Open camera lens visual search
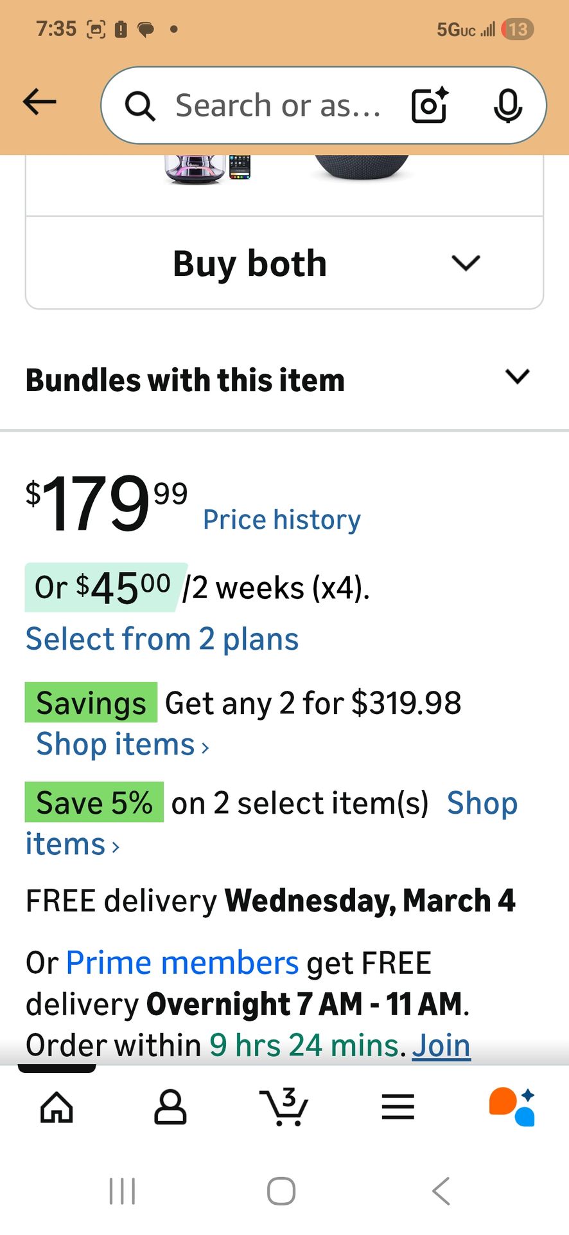 pyautogui.click(x=429, y=105)
